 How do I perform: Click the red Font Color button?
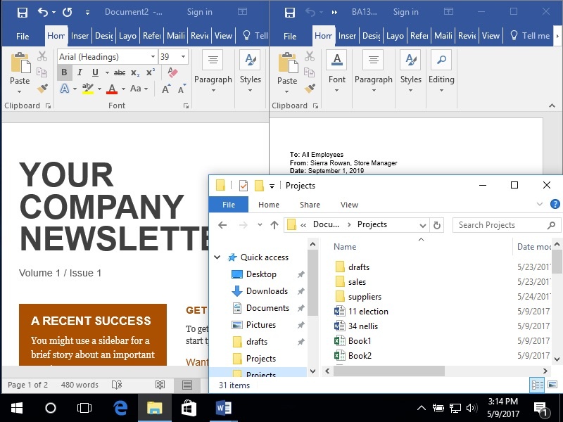[x=111, y=89]
